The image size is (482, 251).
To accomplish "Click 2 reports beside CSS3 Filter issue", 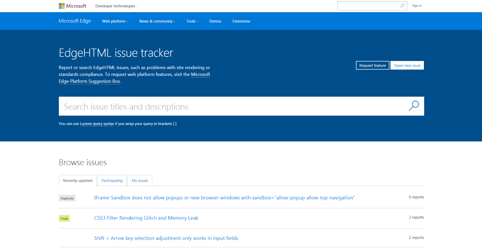I will tap(416, 217).
